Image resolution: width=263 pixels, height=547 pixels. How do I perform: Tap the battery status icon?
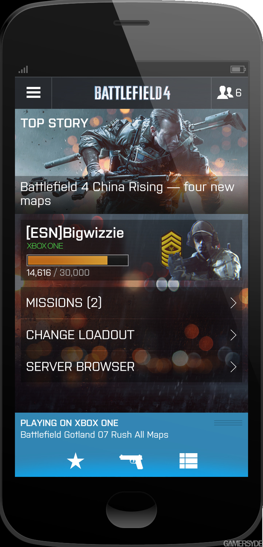click(x=238, y=69)
